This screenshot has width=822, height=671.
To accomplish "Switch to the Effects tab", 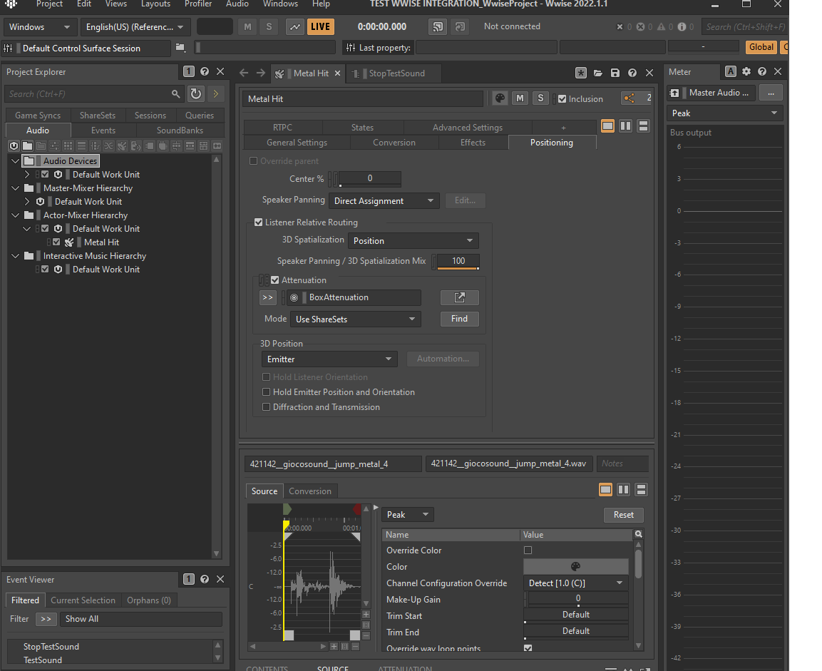I will click(x=473, y=143).
